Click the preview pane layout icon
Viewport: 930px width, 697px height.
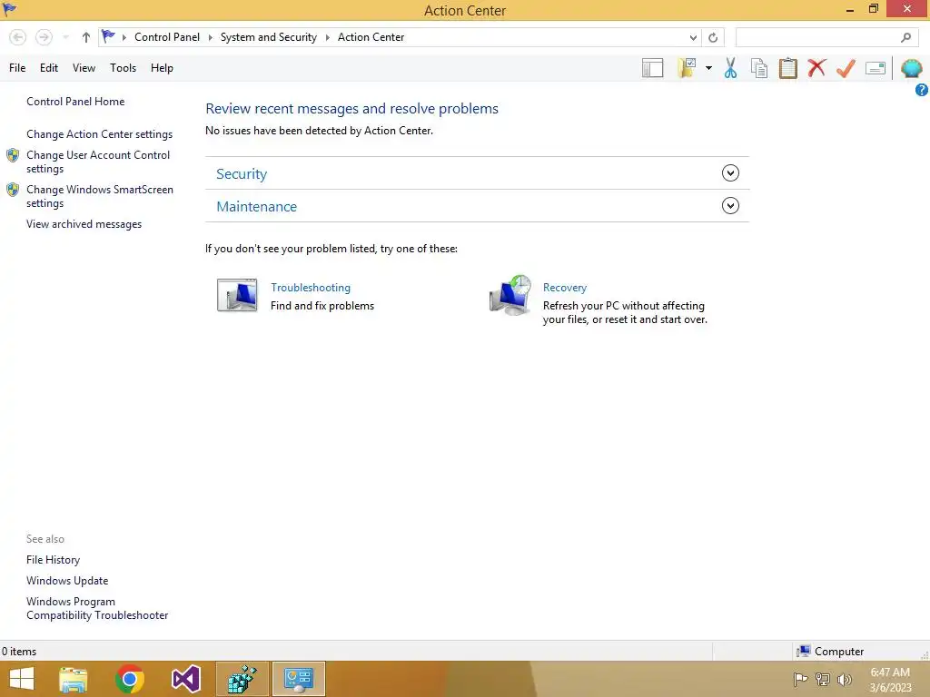pyautogui.click(x=652, y=68)
